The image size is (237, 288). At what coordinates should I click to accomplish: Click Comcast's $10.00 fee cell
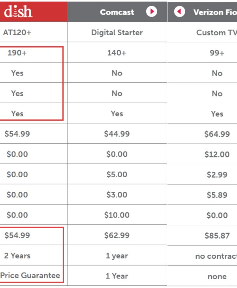117,215
